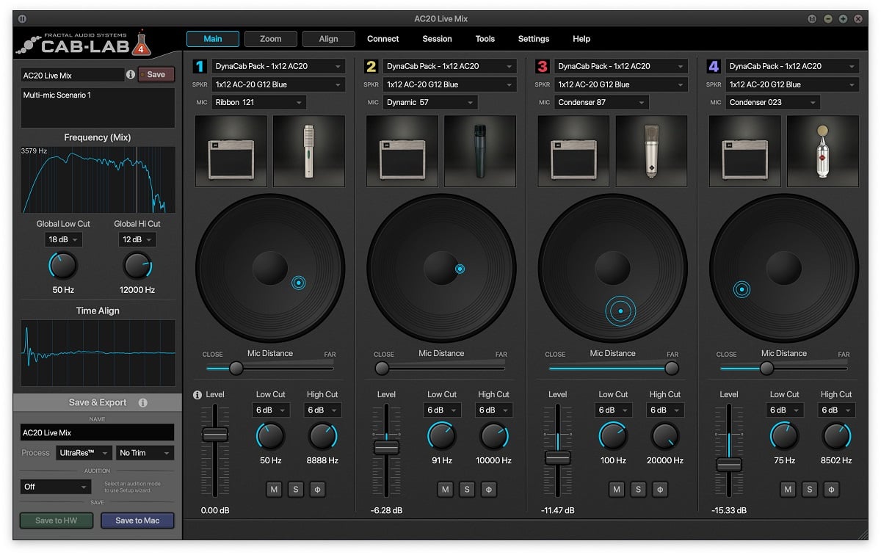Open the Tools menu

(x=485, y=39)
